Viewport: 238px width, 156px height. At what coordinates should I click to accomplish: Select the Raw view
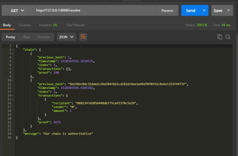pos(26,37)
